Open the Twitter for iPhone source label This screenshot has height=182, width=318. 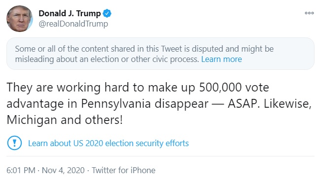[x=124, y=170]
